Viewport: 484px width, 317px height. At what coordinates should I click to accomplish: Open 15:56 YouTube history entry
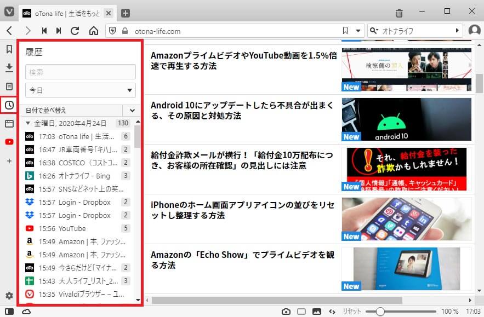click(x=77, y=228)
